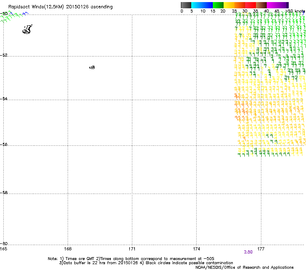Click the small island outline below -52 latitude
The image size is (307, 270).
click(92, 67)
